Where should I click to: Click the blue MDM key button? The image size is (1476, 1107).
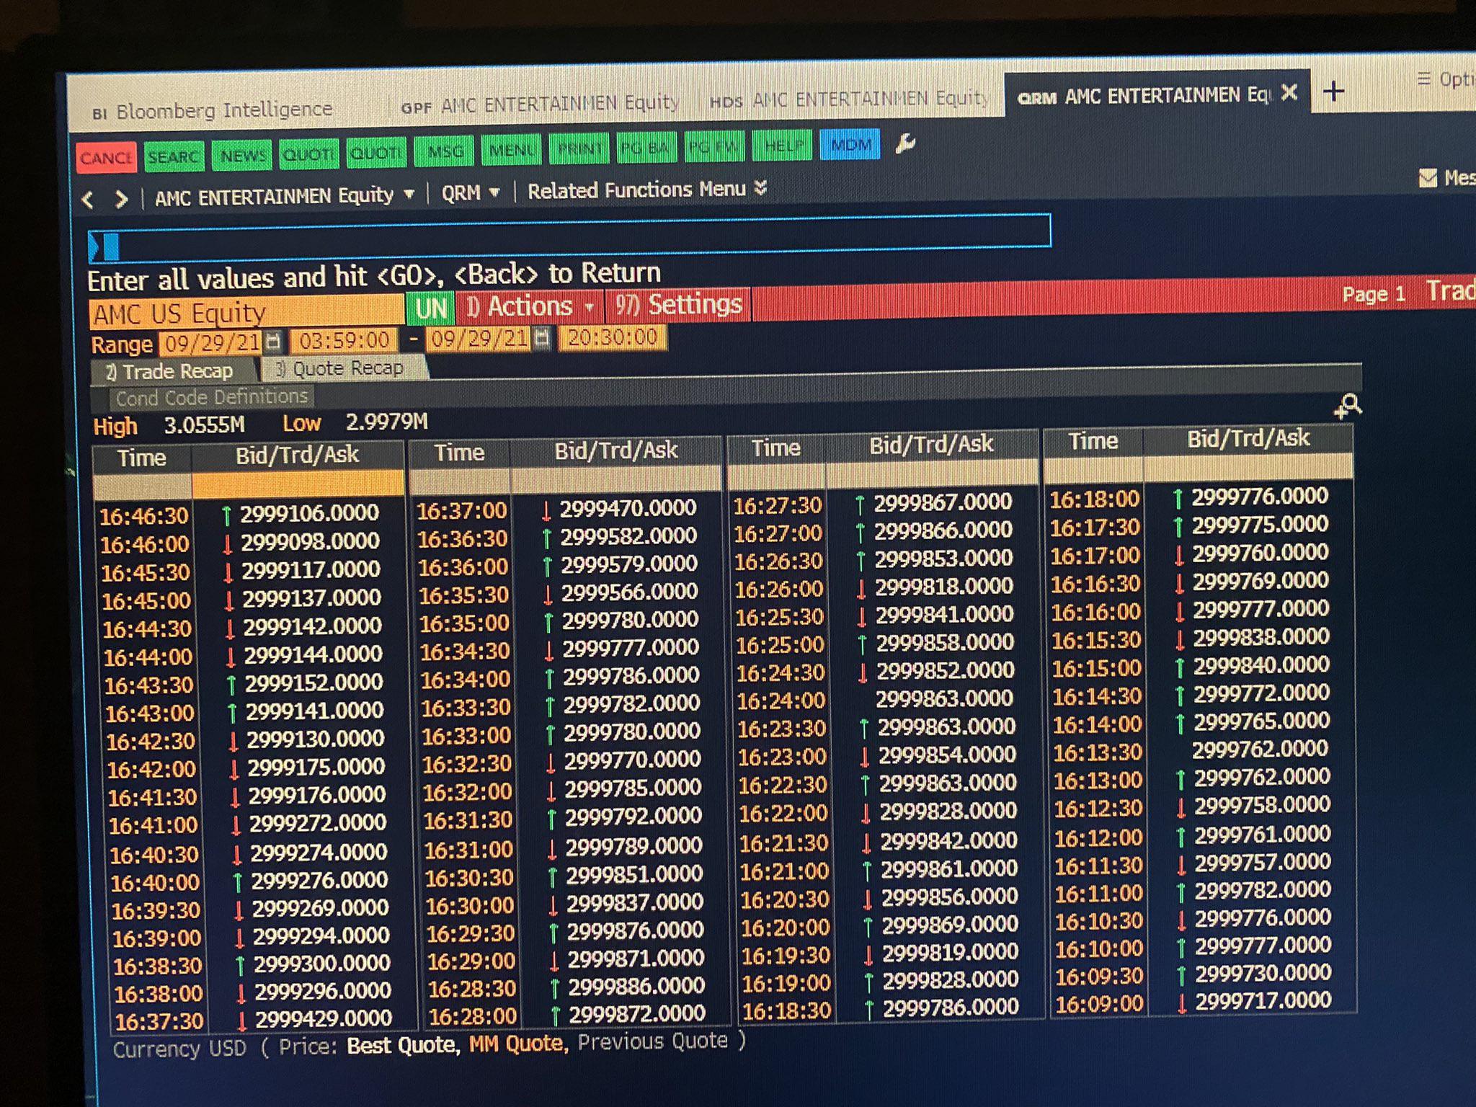click(x=850, y=145)
